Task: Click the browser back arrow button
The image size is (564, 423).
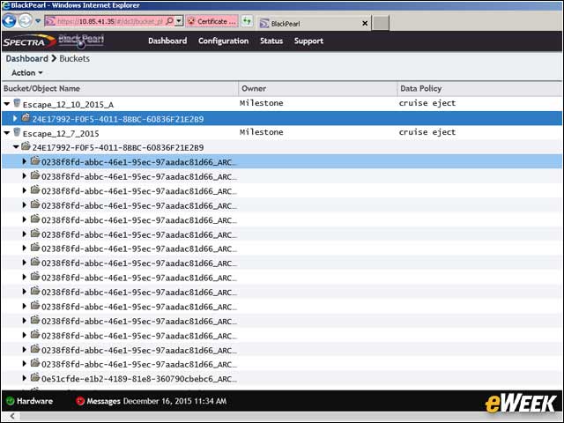Action: (x=9, y=20)
